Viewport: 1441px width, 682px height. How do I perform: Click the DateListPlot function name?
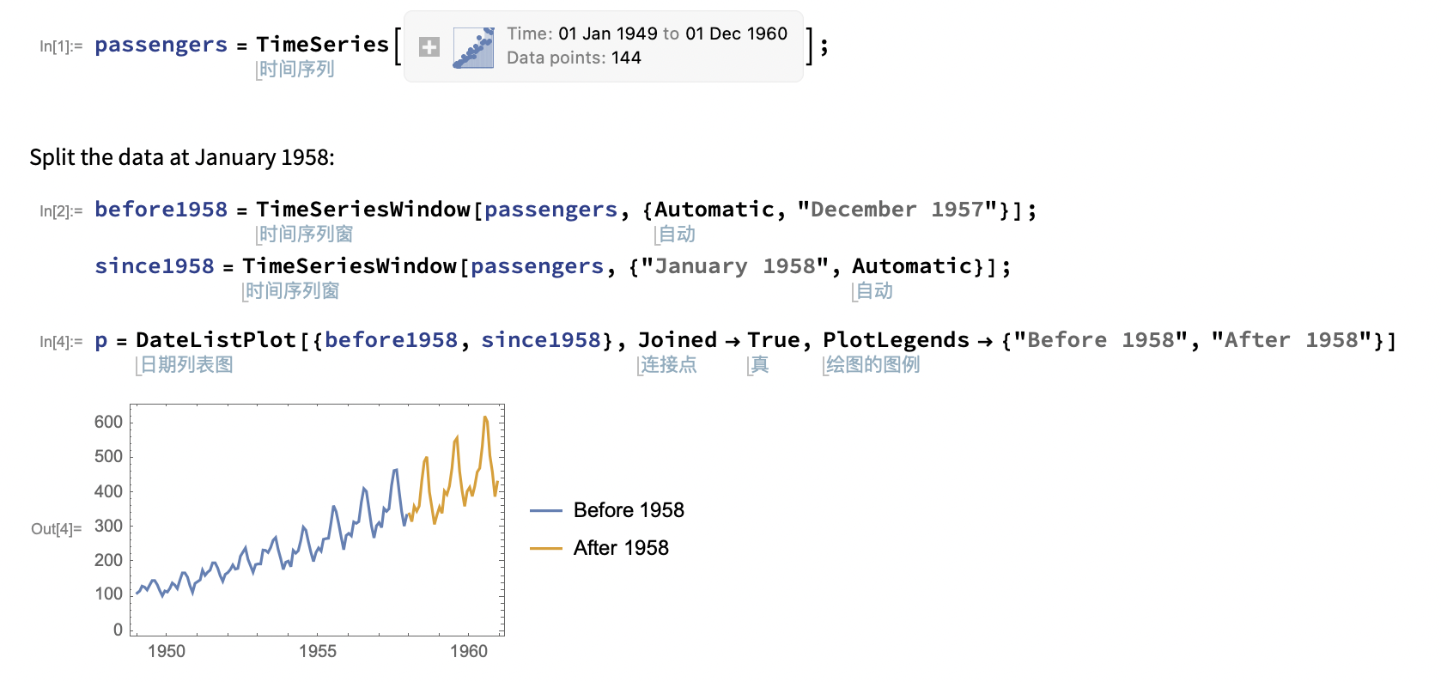click(x=216, y=340)
